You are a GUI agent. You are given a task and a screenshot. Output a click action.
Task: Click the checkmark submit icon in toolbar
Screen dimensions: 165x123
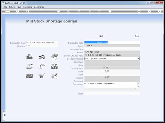click(x=149, y=12)
